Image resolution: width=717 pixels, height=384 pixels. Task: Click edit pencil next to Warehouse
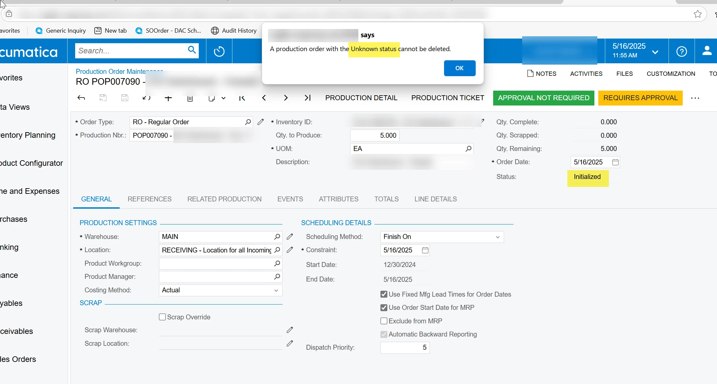click(290, 237)
